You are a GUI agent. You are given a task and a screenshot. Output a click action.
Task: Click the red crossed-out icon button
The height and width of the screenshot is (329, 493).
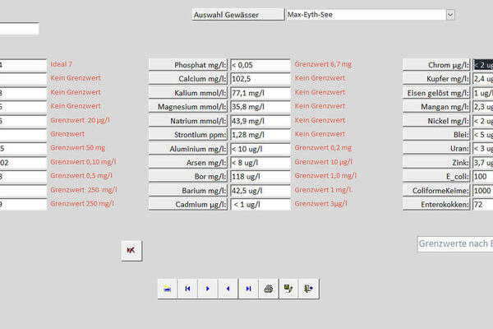point(131,250)
